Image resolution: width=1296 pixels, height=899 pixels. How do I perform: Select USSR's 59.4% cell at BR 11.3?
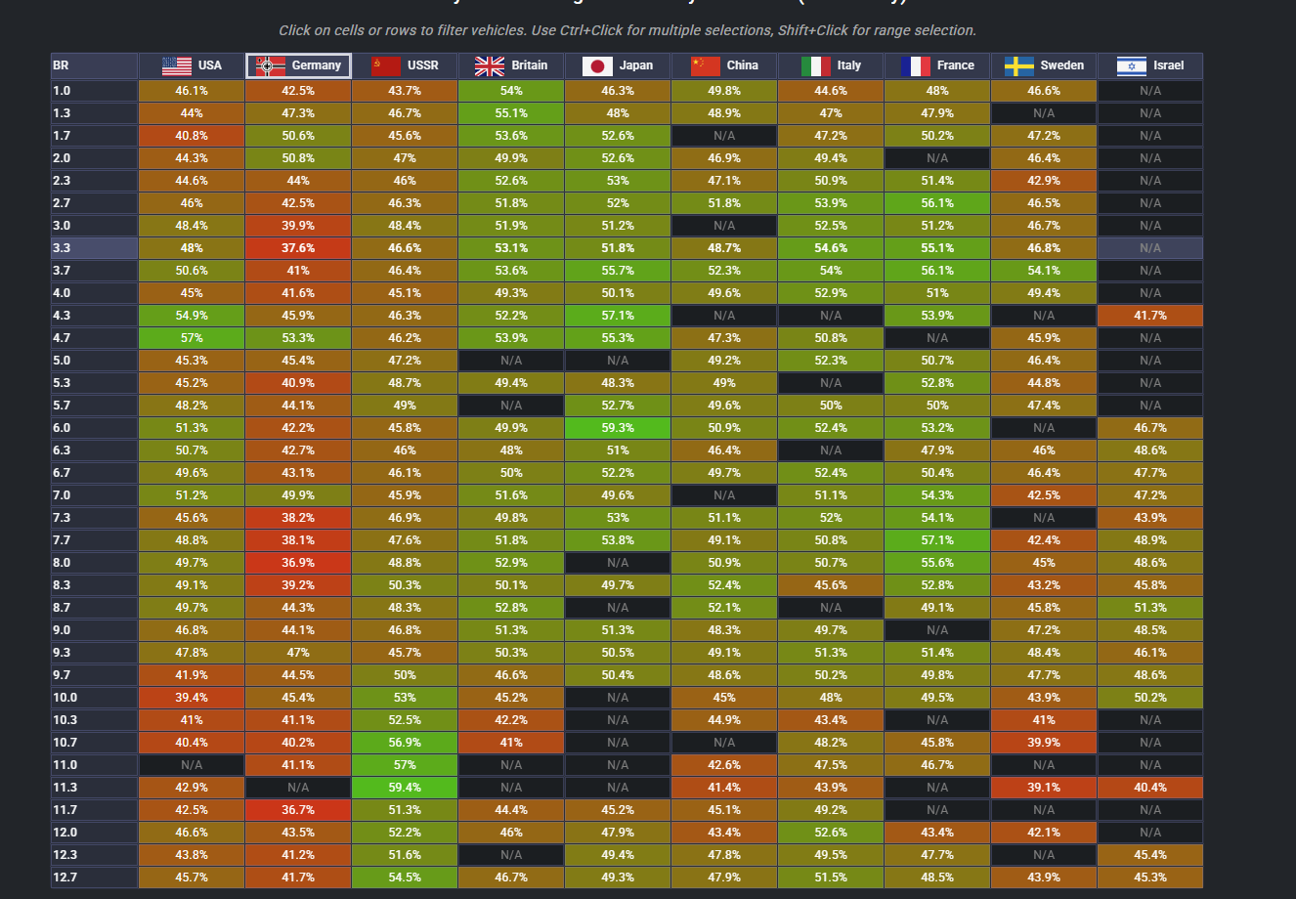tap(405, 788)
